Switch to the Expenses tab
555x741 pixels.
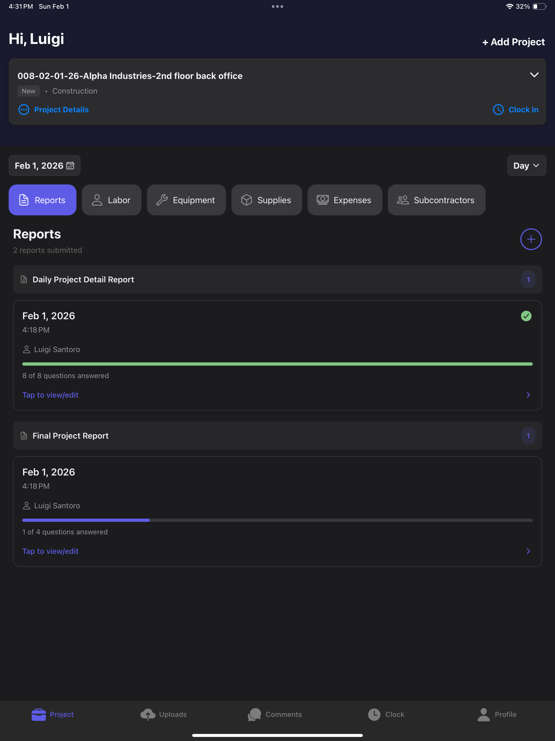(345, 200)
